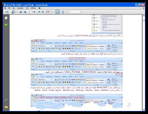148x114 pixels.
Task: Click the collaborate icon next to Print
Action: [13, 12]
